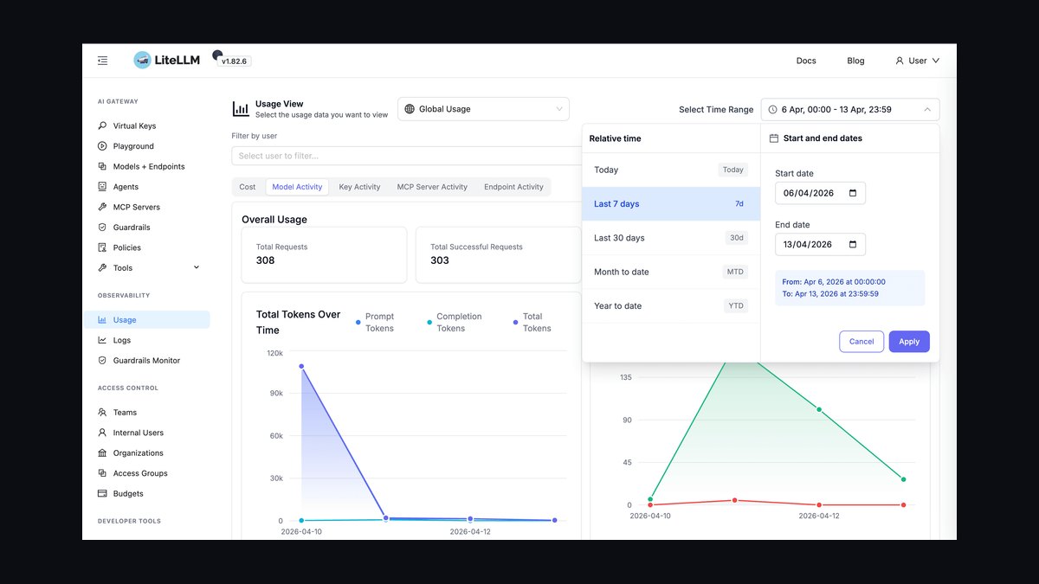Click the Teams icon in the sidebar
The image size is (1039, 584).
tap(102, 413)
